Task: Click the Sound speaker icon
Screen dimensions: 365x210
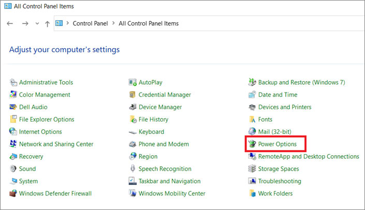Action: click(13, 169)
